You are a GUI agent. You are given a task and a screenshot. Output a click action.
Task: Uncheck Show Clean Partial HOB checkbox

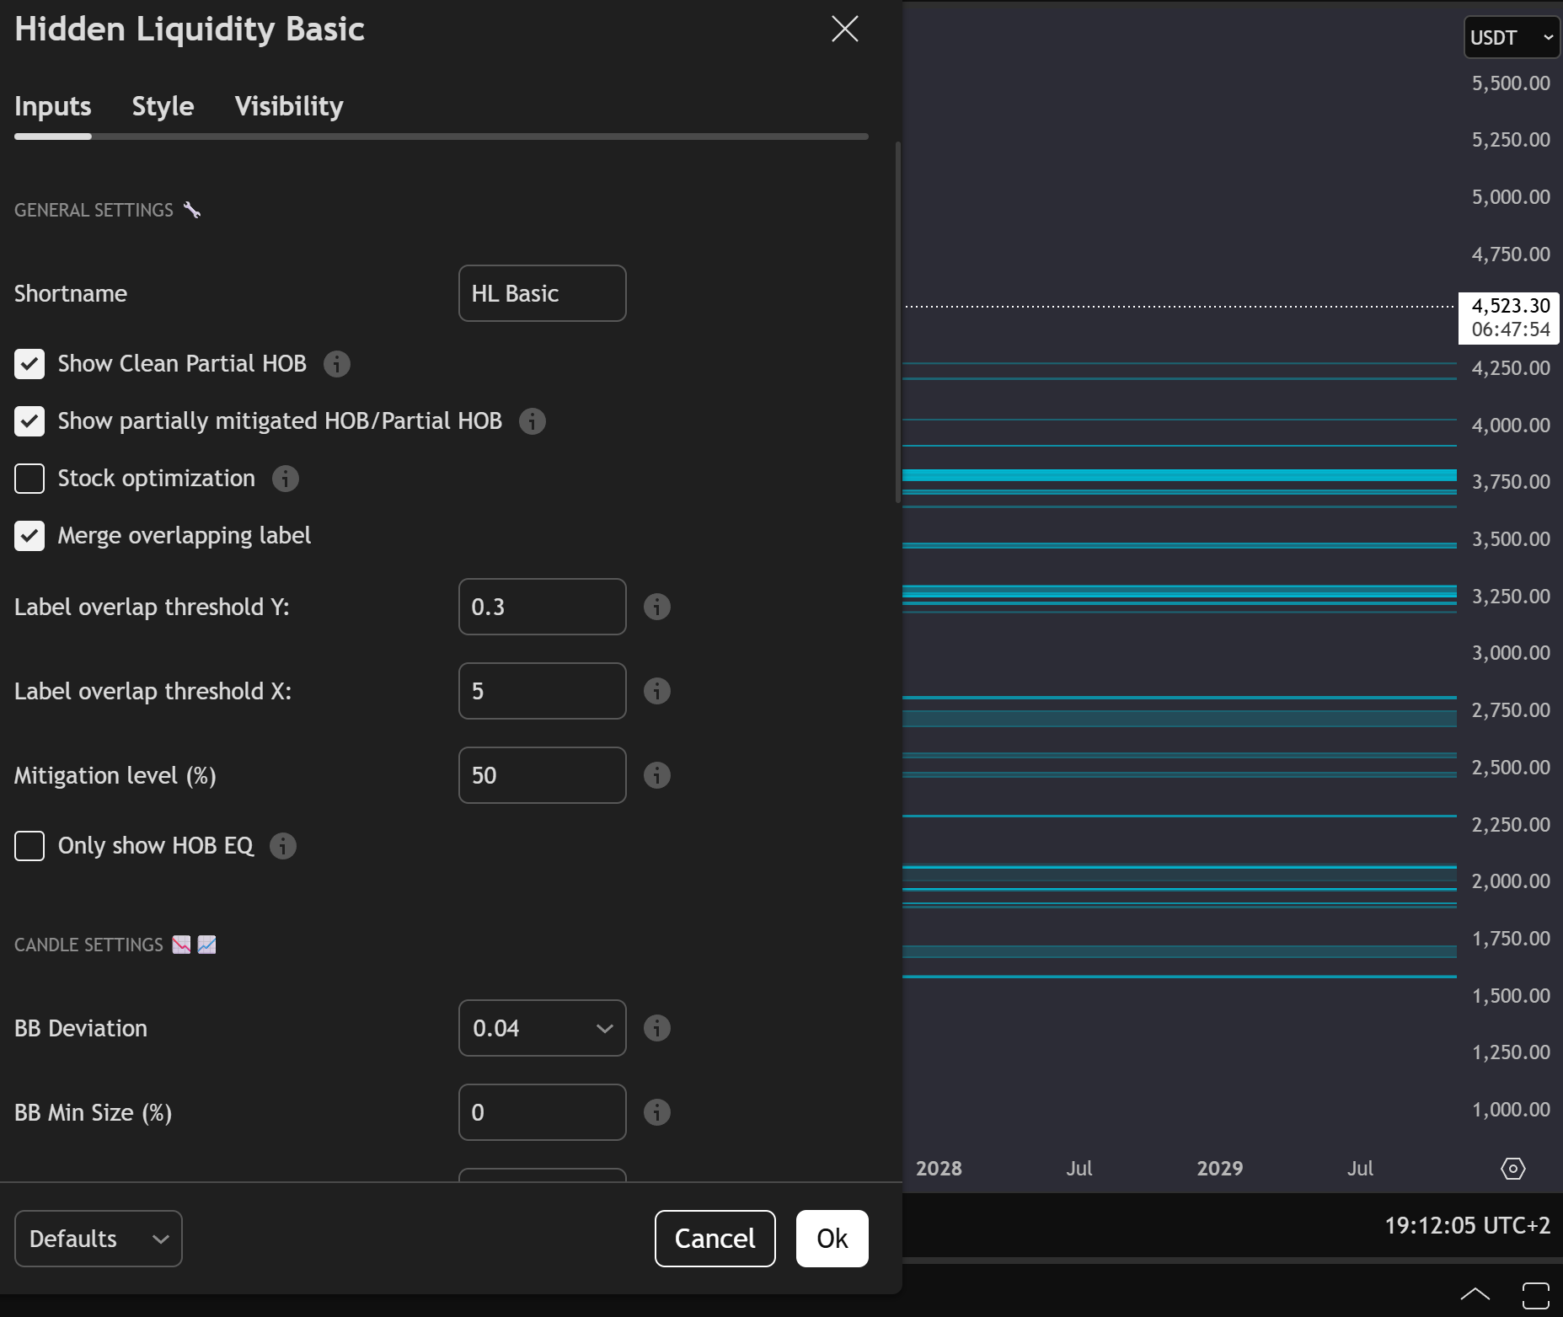pyautogui.click(x=29, y=364)
